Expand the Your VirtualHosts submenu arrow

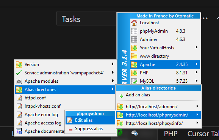click(x=197, y=47)
